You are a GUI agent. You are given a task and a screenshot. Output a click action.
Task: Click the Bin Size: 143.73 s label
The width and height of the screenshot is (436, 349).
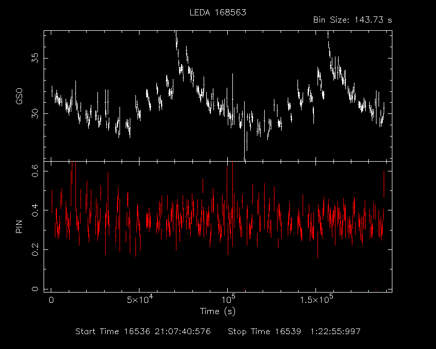(352, 20)
